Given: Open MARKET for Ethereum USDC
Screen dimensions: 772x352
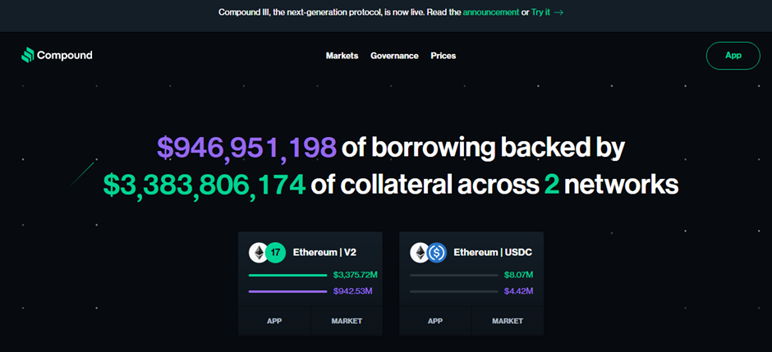Looking at the screenshot, I should click(508, 321).
